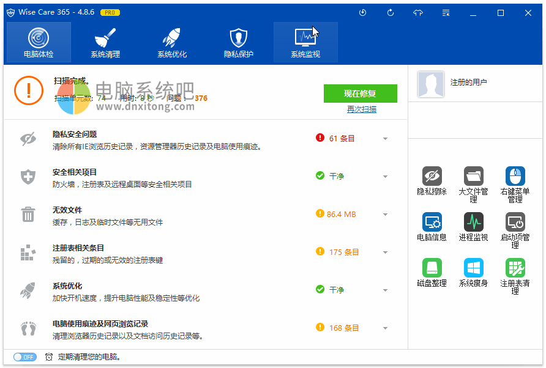Click the 再次扫描 link
This screenshot has height=368, width=546.
(x=361, y=109)
